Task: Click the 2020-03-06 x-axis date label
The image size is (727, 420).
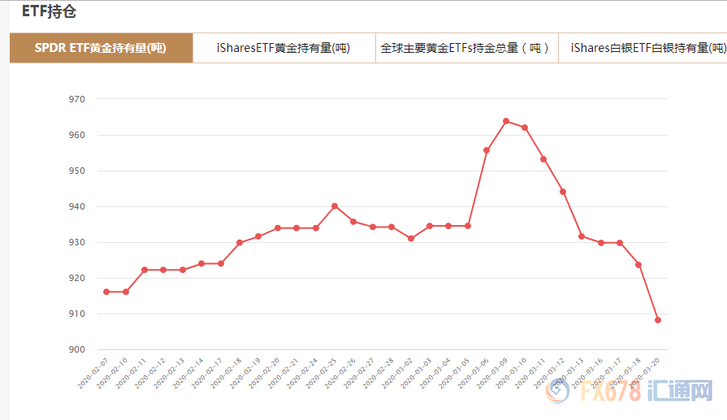Action: [473, 373]
